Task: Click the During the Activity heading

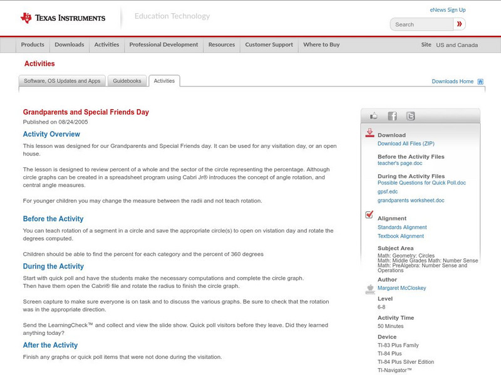Action: [x=53, y=267]
